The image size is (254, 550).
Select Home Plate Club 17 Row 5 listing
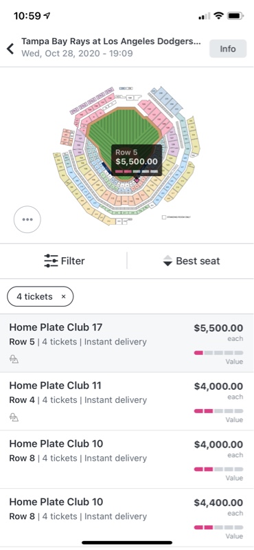(x=127, y=343)
